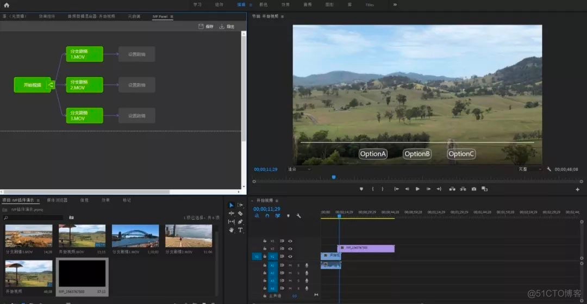Open Comparison View in Program monitor
This screenshot has height=304, width=587.
click(484, 189)
